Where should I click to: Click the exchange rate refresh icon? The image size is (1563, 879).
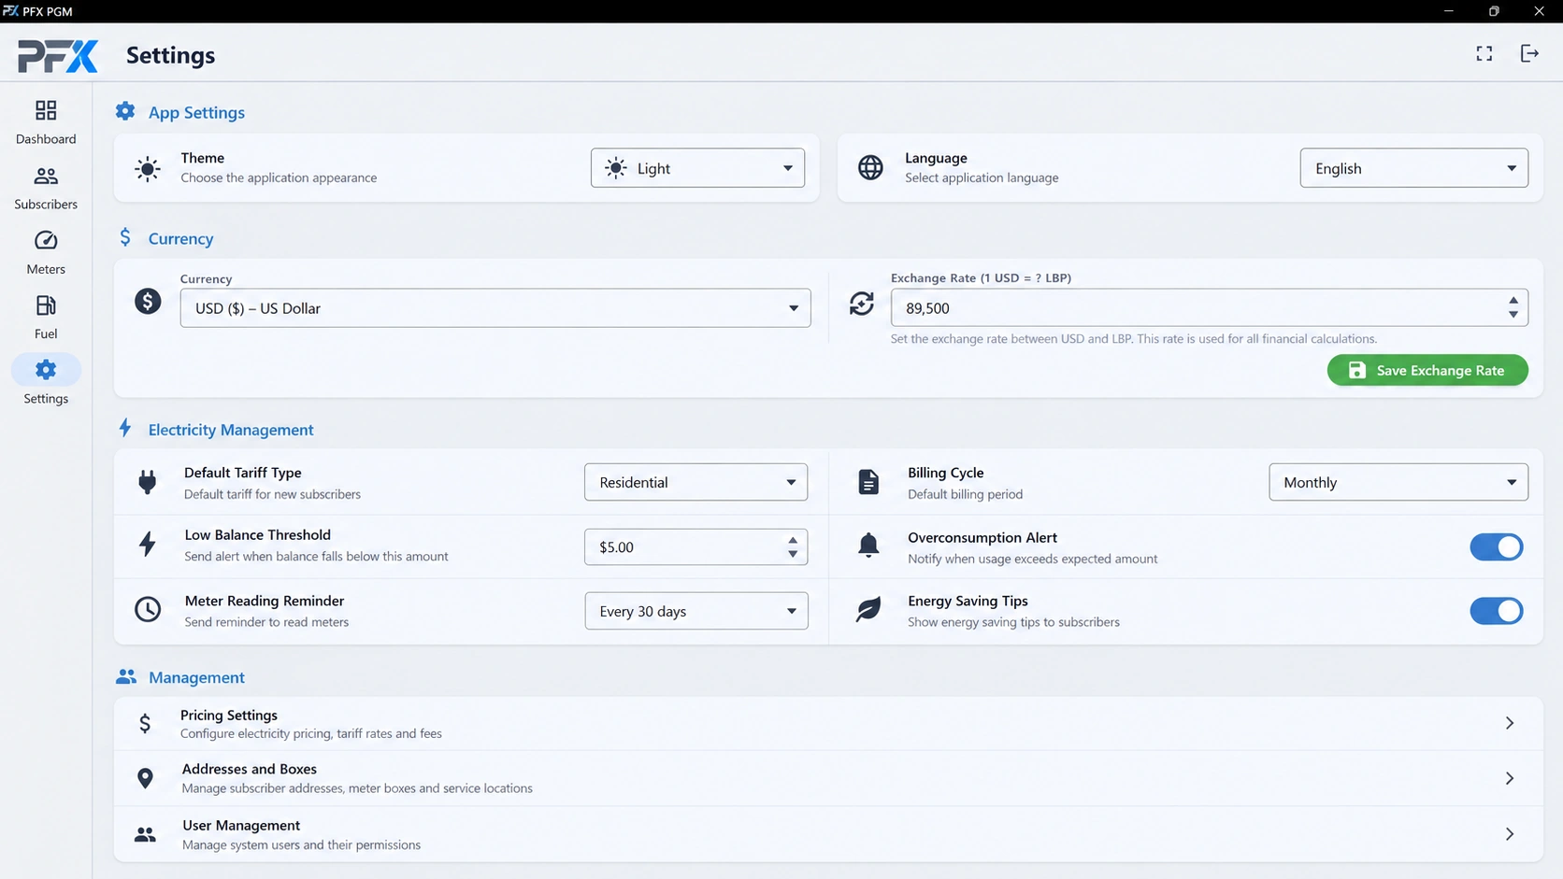point(862,304)
